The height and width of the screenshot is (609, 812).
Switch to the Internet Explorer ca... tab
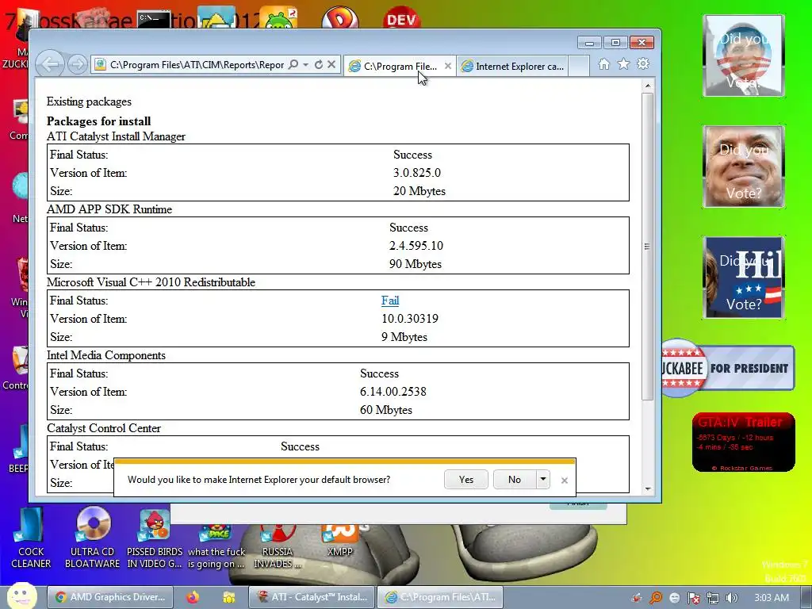(x=513, y=67)
